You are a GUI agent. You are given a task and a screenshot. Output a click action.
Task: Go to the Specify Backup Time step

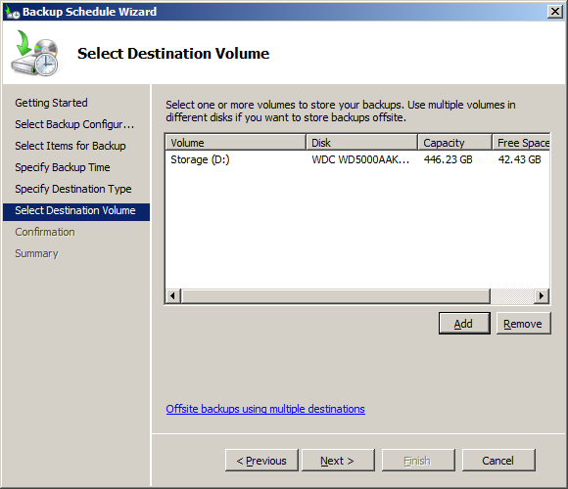(63, 167)
